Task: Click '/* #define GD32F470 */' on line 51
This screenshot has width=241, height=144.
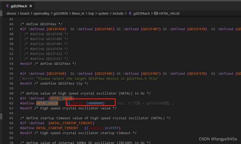Action: click(x=46, y=49)
